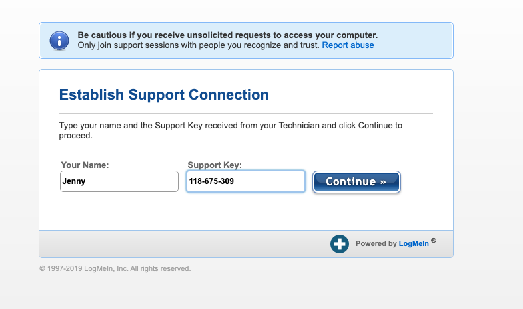Click the Your Name label
Screen dimensions: 523x309
pyautogui.click(x=85, y=165)
